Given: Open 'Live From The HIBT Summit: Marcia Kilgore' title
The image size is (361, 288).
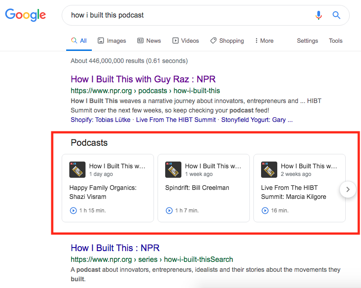Looking at the screenshot, I should (x=293, y=192).
